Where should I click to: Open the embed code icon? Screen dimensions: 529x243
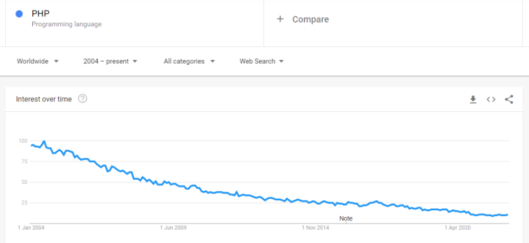point(491,99)
